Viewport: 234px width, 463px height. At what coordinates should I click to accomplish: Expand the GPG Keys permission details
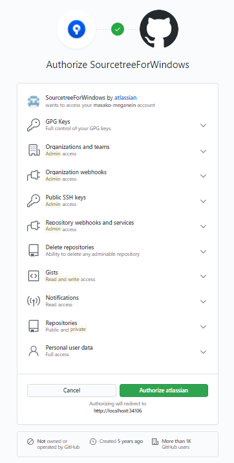click(x=203, y=125)
